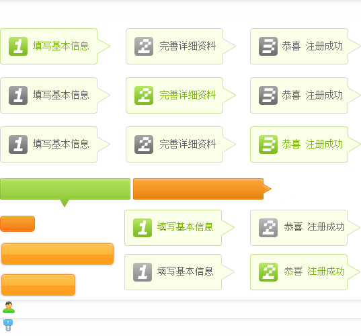
Task: Click the long green bar with downward pointer
Action: [x=65, y=189]
